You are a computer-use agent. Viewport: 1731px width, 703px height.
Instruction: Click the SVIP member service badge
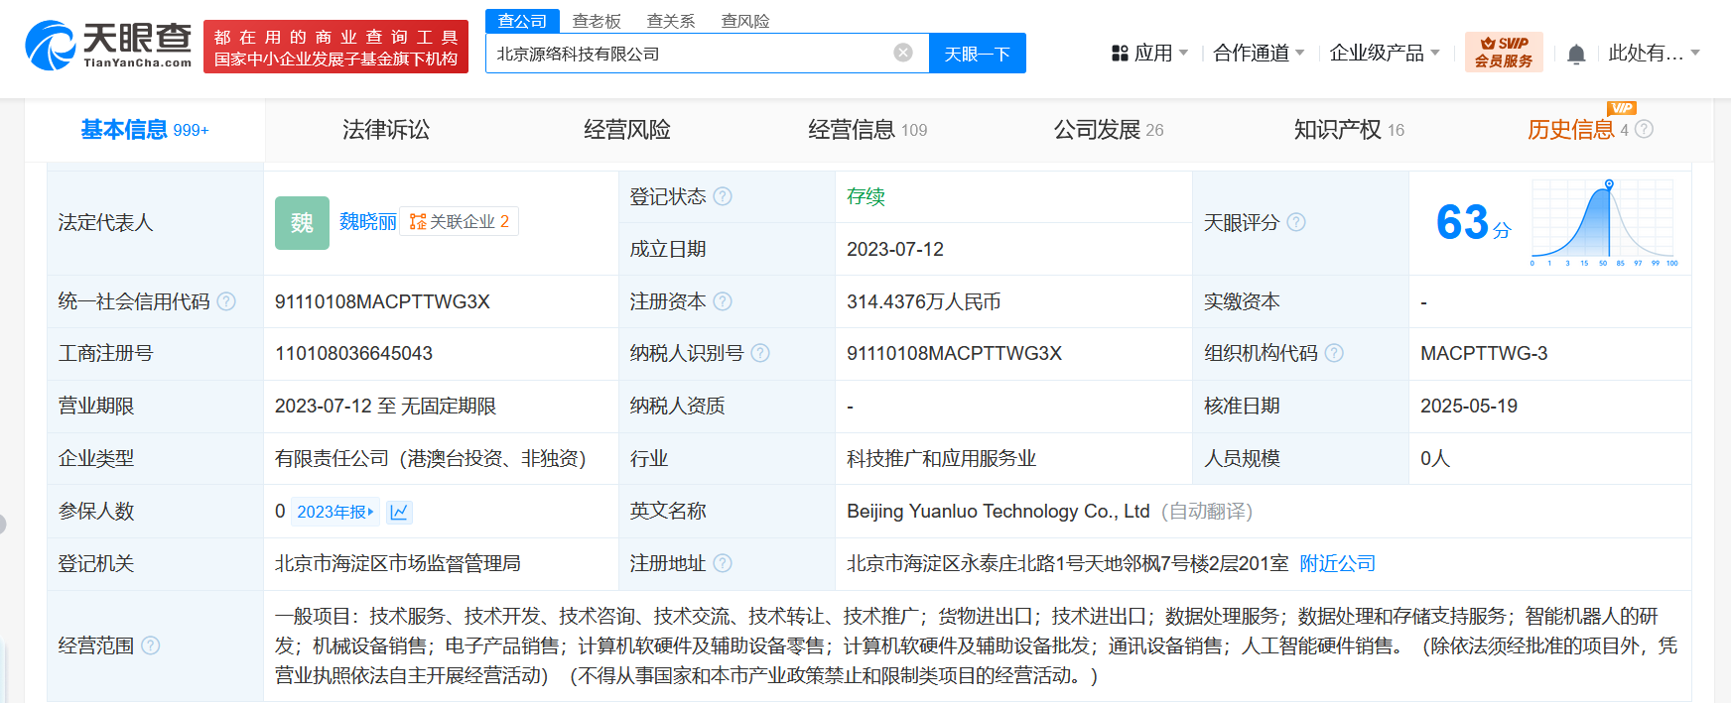(x=1503, y=53)
